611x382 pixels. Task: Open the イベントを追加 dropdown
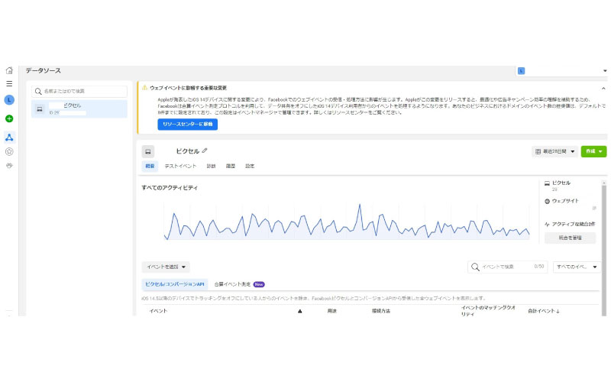coord(166,267)
